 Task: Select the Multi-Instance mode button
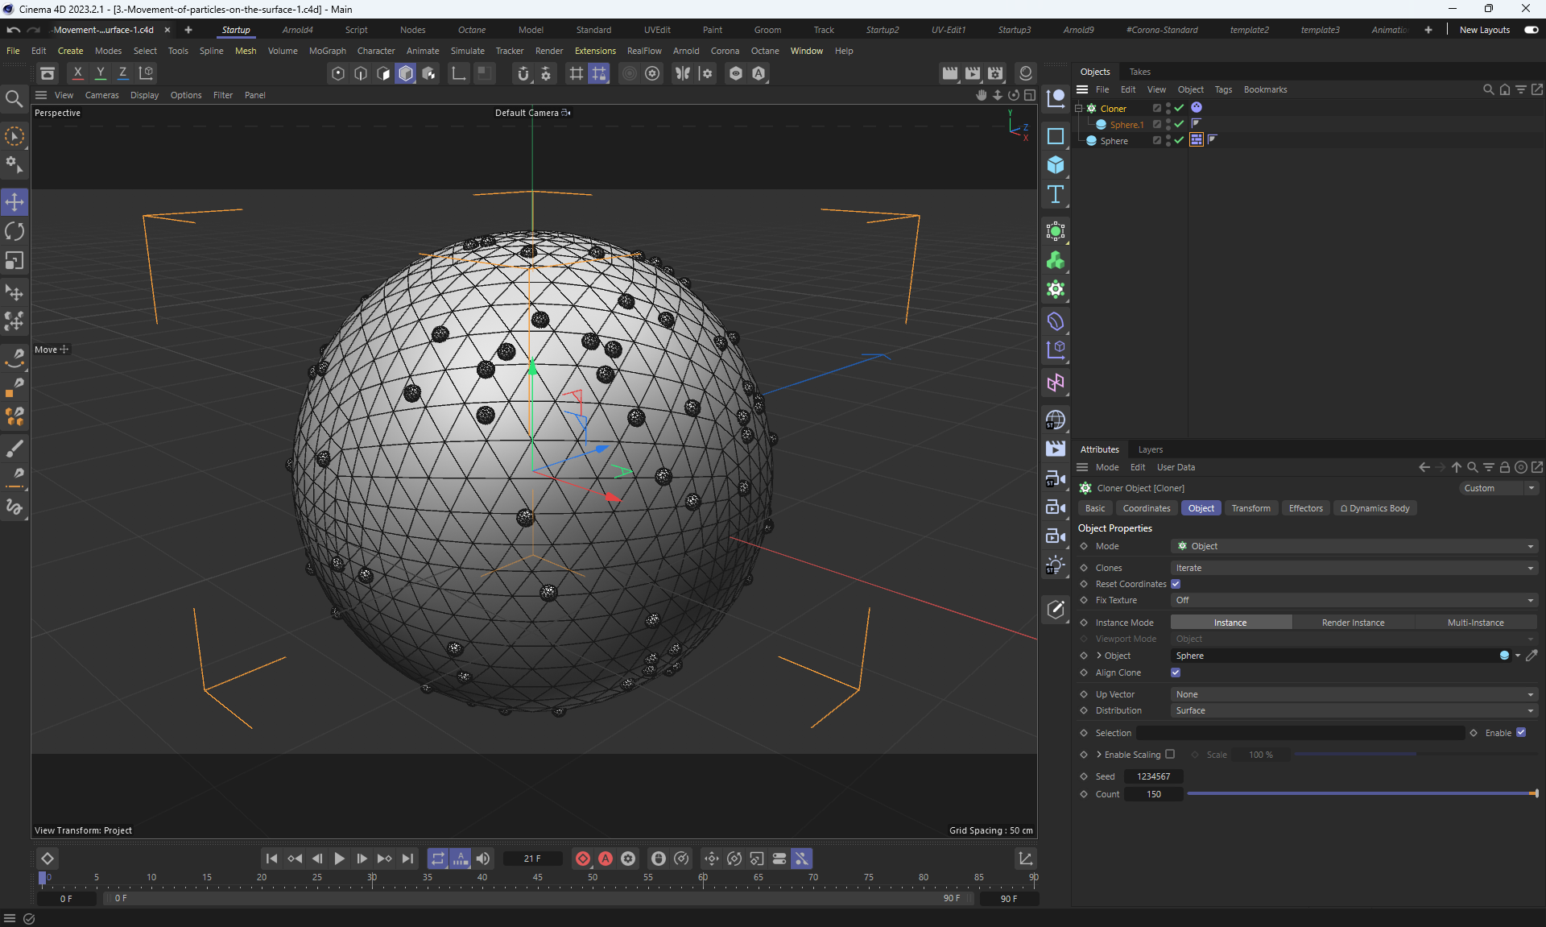click(x=1475, y=623)
